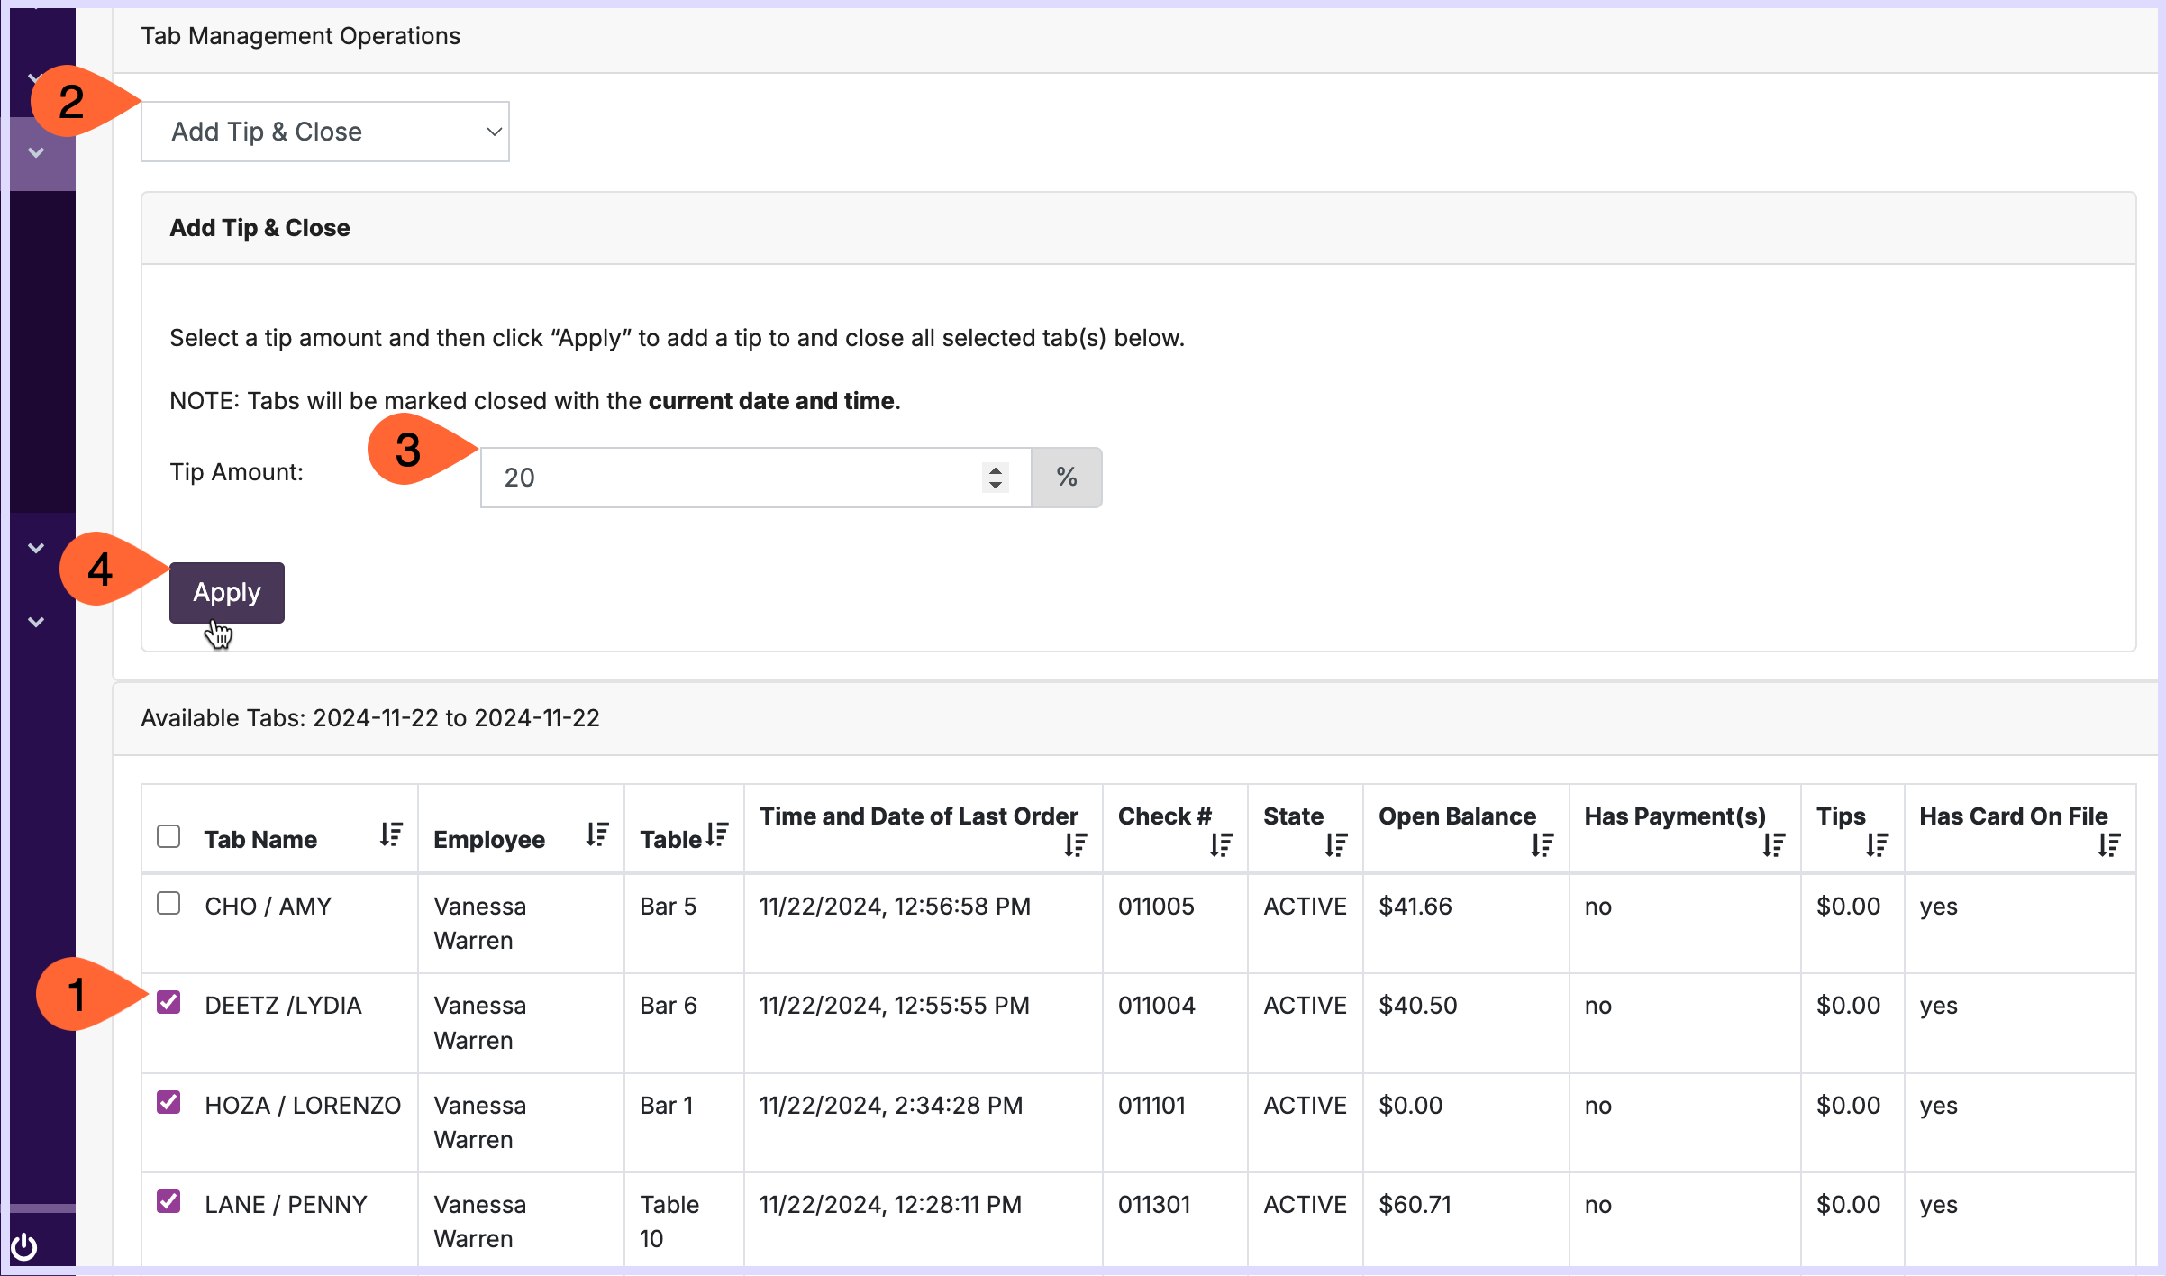Open the Add Tip & Close operation dropdown
This screenshot has height=1276, width=2166.
(325, 132)
